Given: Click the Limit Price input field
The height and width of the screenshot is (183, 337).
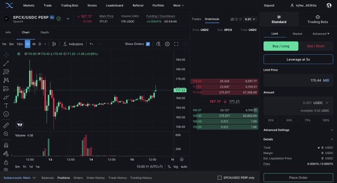Looking at the screenshot, I should pos(298,80).
